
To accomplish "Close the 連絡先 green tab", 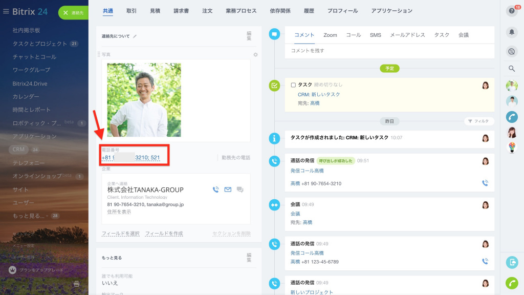I will point(65,13).
